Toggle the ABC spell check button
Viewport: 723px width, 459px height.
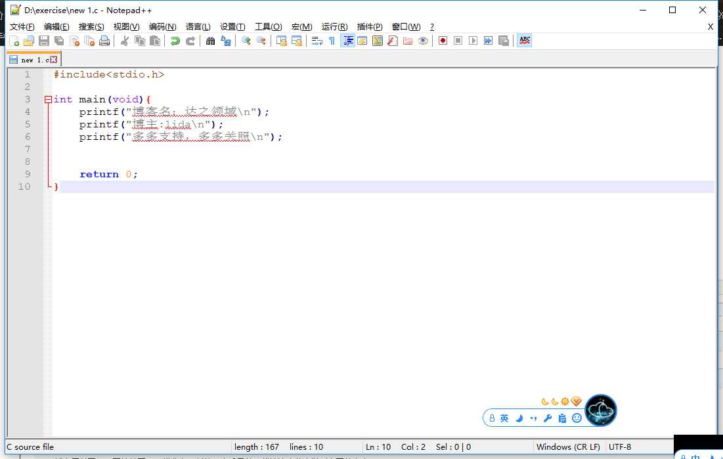pos(524,41)
